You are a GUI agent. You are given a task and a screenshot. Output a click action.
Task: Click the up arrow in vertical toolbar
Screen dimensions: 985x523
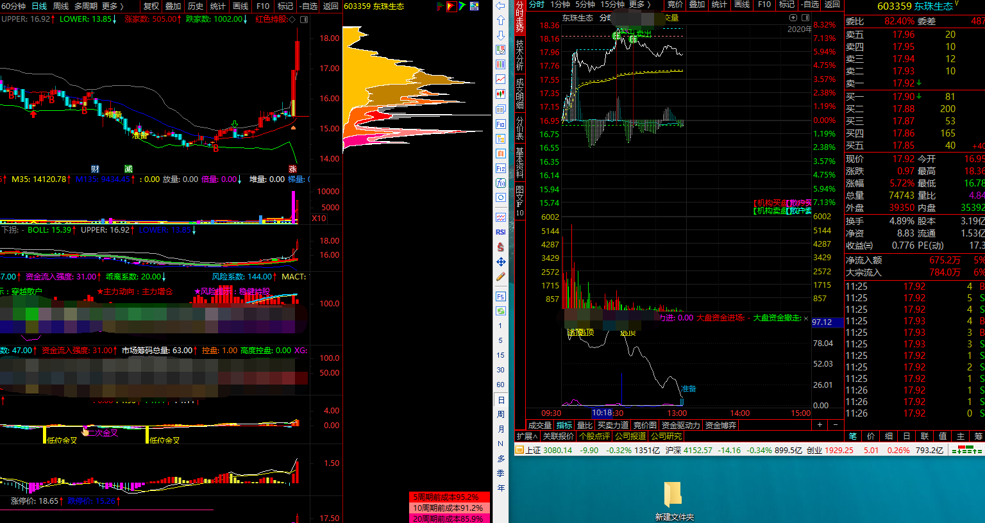click(501, 21)
